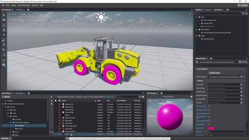Click the green Play button in the left toolbar
The height and width of the screenshot is (140, 249).
click(4, 15)
